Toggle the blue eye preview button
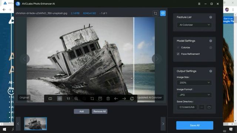This screenshot has width=237, height=133. pos(163,13)
